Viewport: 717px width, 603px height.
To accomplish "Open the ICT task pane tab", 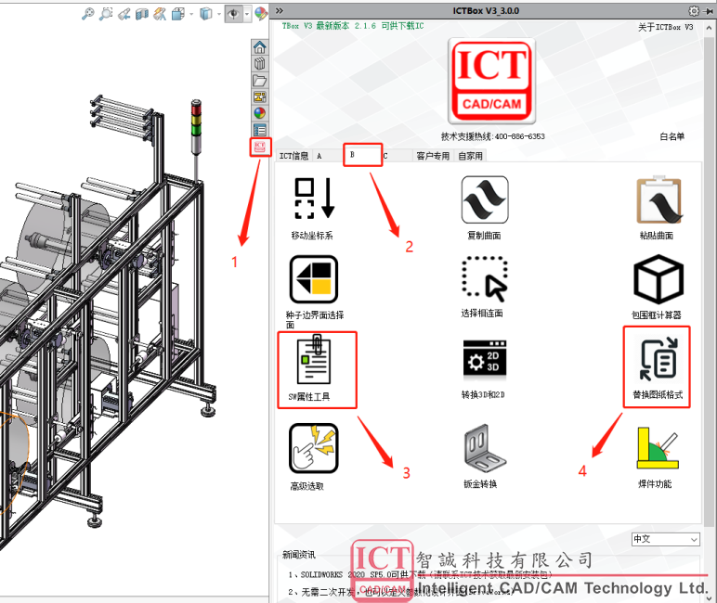I will pyautogui.click(x=260, y=147).
